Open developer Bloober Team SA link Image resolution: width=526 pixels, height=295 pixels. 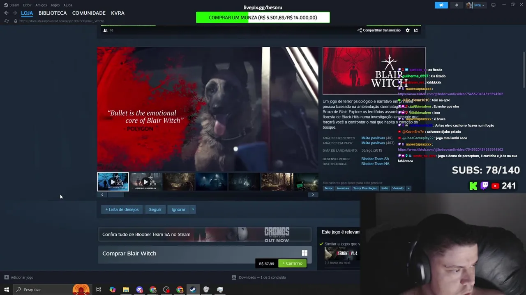(375, 159)
